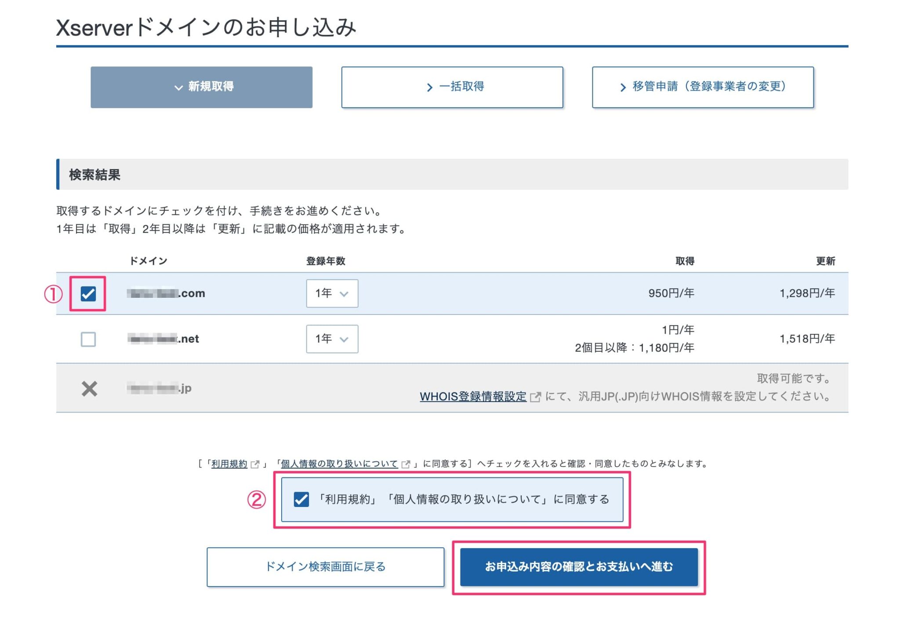900x644 pixels.
Task: Switch to the 一括取得 tab
Action: coord(452,87)
